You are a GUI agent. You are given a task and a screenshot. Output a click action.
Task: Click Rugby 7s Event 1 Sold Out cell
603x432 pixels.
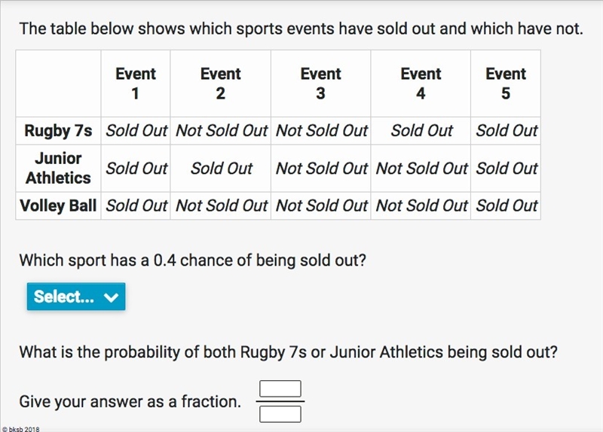tap(136, 131)
